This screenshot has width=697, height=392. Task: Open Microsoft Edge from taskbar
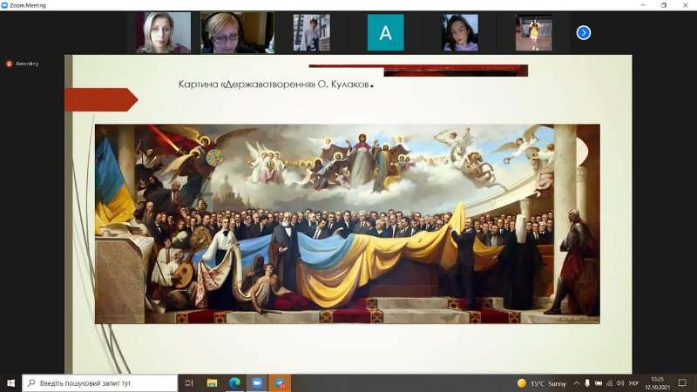(x=234, y=383)
